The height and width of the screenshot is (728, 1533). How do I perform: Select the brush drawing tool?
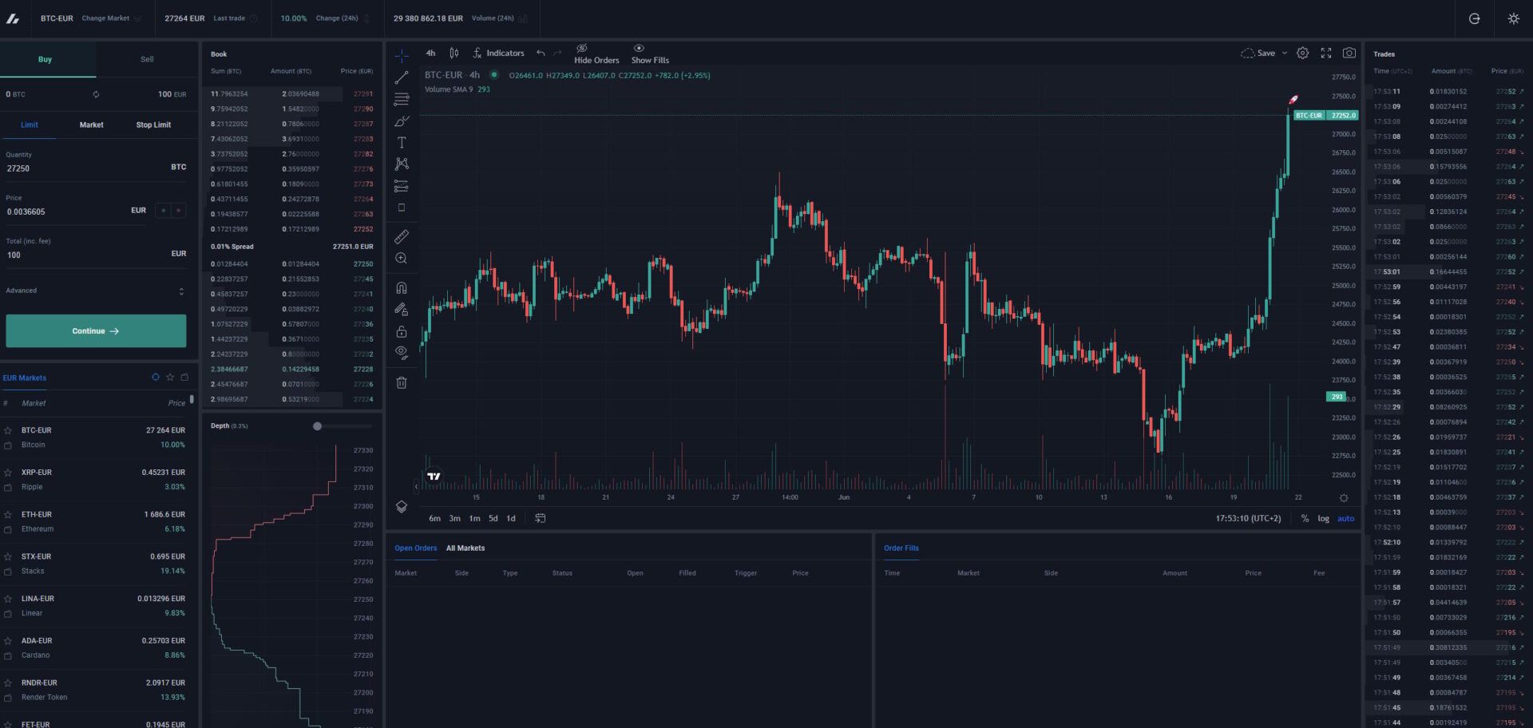(402, 121)
